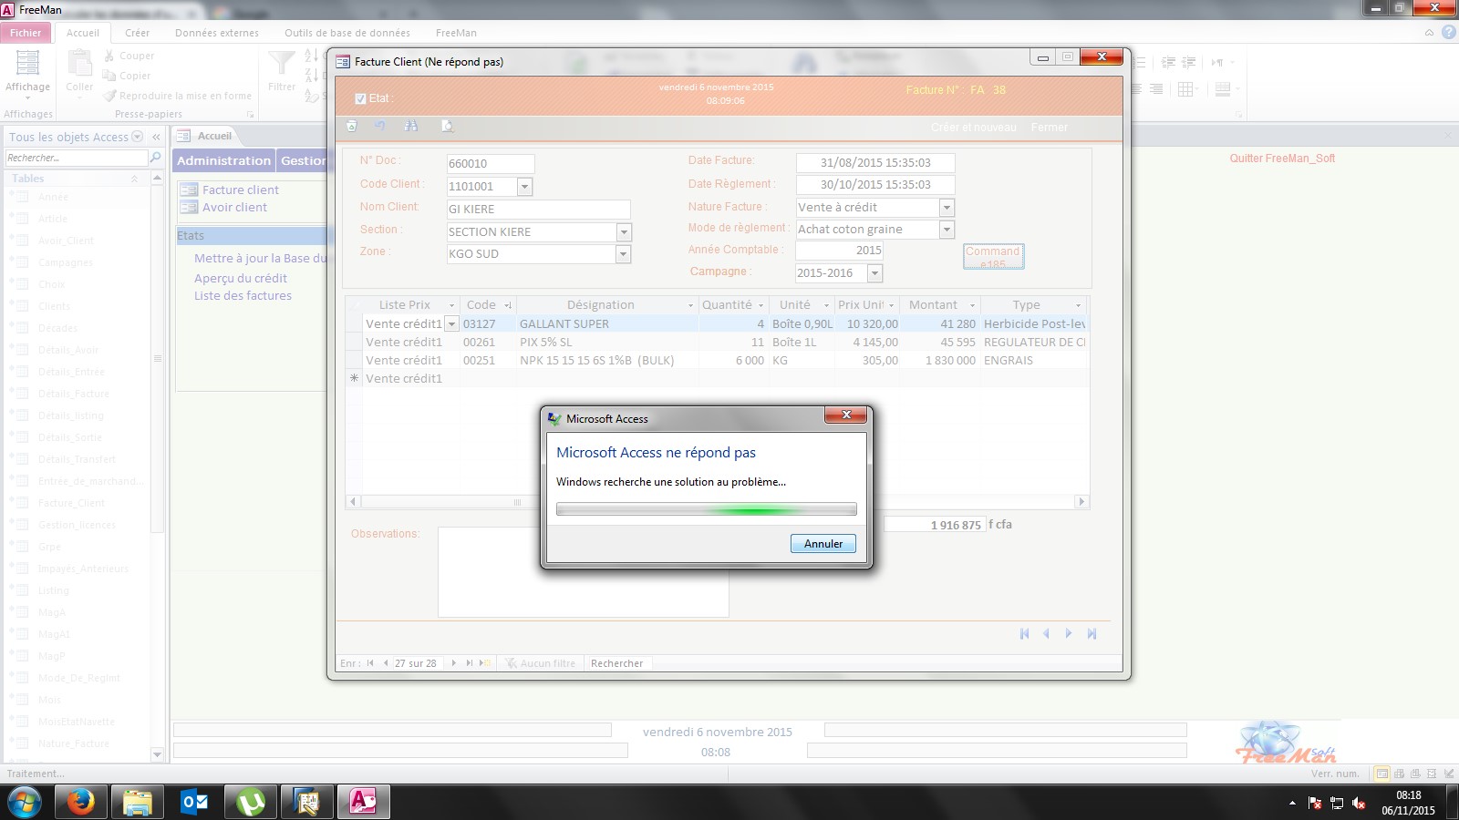
Task: Expand Tous les objets Access pane menu
Action: [x=138, y=137]
